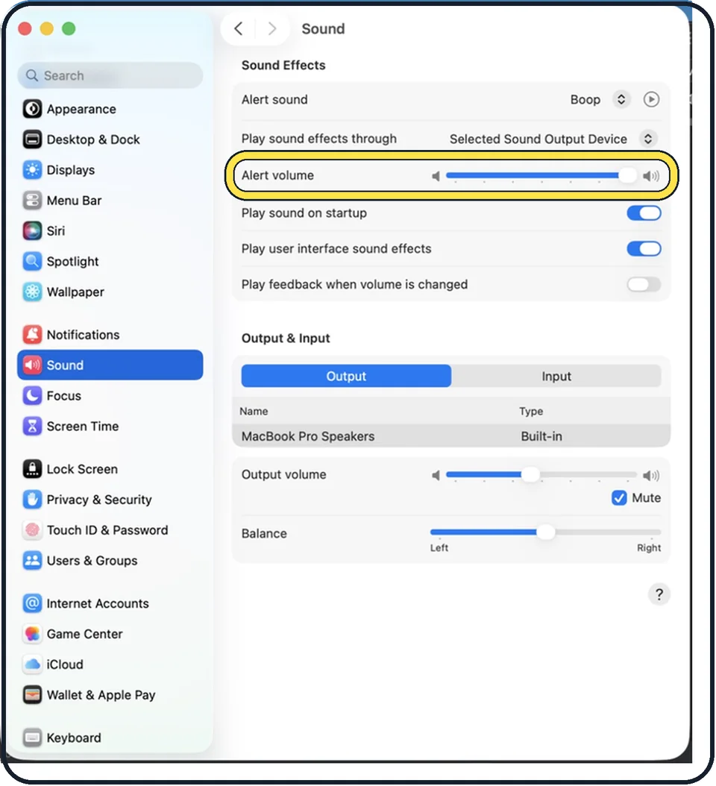Open the Alert sound Boop dropdown
The width and height of the screenshot is (716, 786).
coord(621,99)
